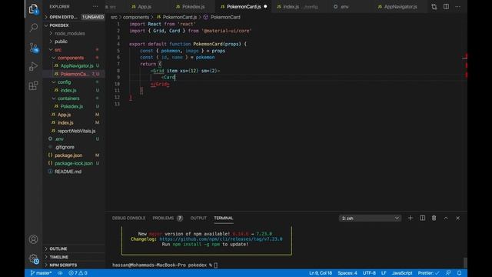Expand NPM Scripts section
Image resolution: width=492 pixels, height=277 pixels.
pos(74,265)
